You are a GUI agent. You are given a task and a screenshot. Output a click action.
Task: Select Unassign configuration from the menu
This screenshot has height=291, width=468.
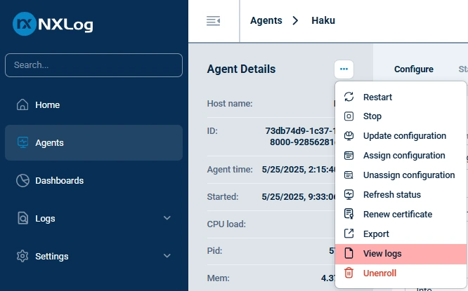tap(408, 175)
